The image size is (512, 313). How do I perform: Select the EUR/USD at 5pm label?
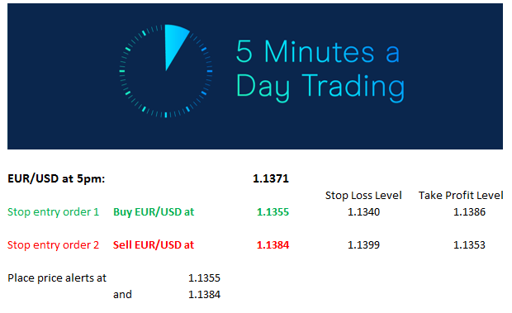[56, 178]
